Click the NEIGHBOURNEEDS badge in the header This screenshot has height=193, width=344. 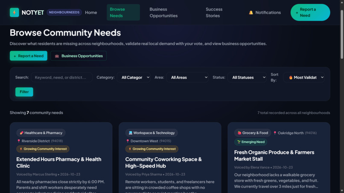click(x=64, y=12)
